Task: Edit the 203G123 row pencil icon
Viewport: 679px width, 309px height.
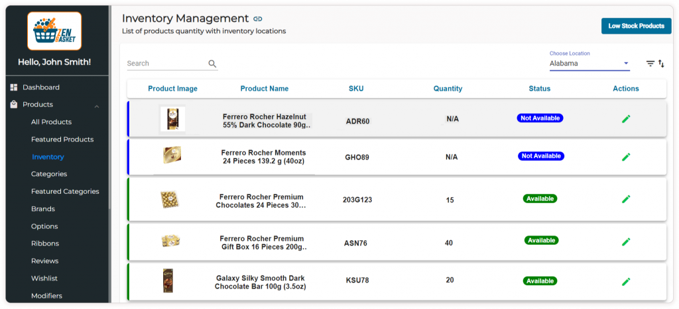Action: click(626, 199)
